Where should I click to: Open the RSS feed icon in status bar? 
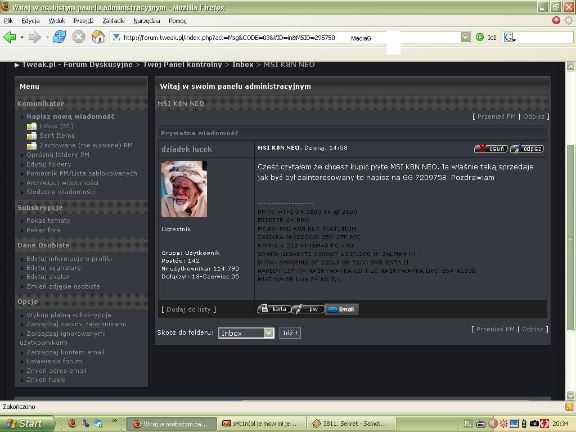569,406
